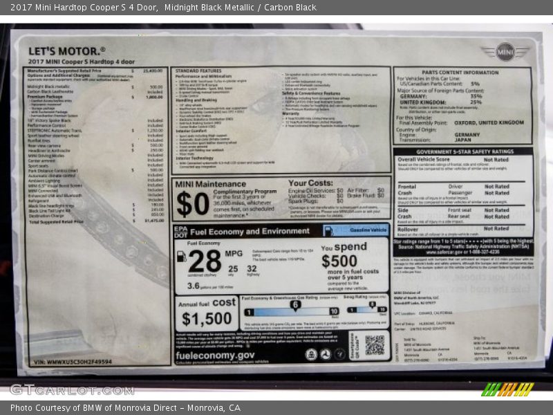Click the 'Frontal Crash' label
Image resolution: width=553 pixels, height=415 pixels.
(x=407, y=190)
